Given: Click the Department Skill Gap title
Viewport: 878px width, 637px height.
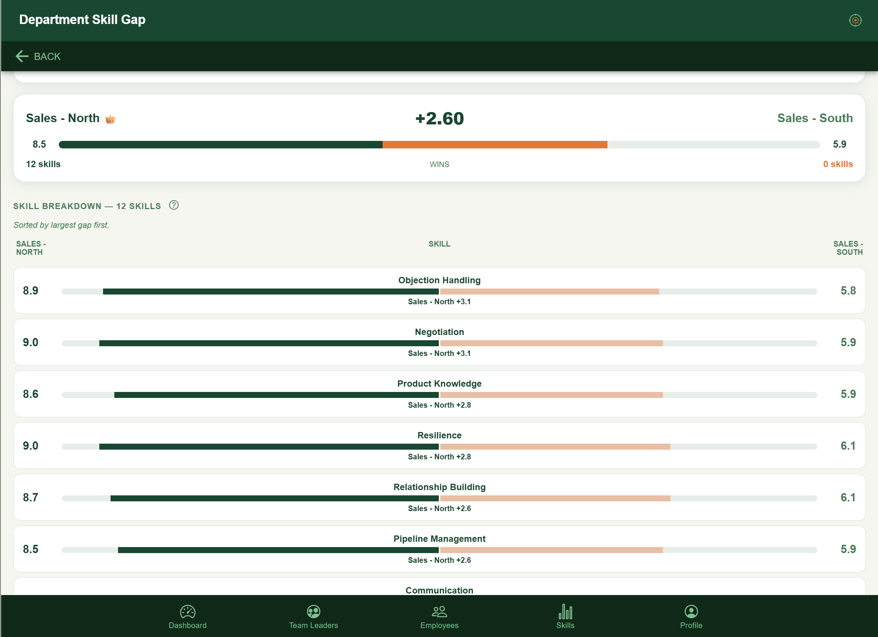Looking at the screenshot, I should pos(82,20).
